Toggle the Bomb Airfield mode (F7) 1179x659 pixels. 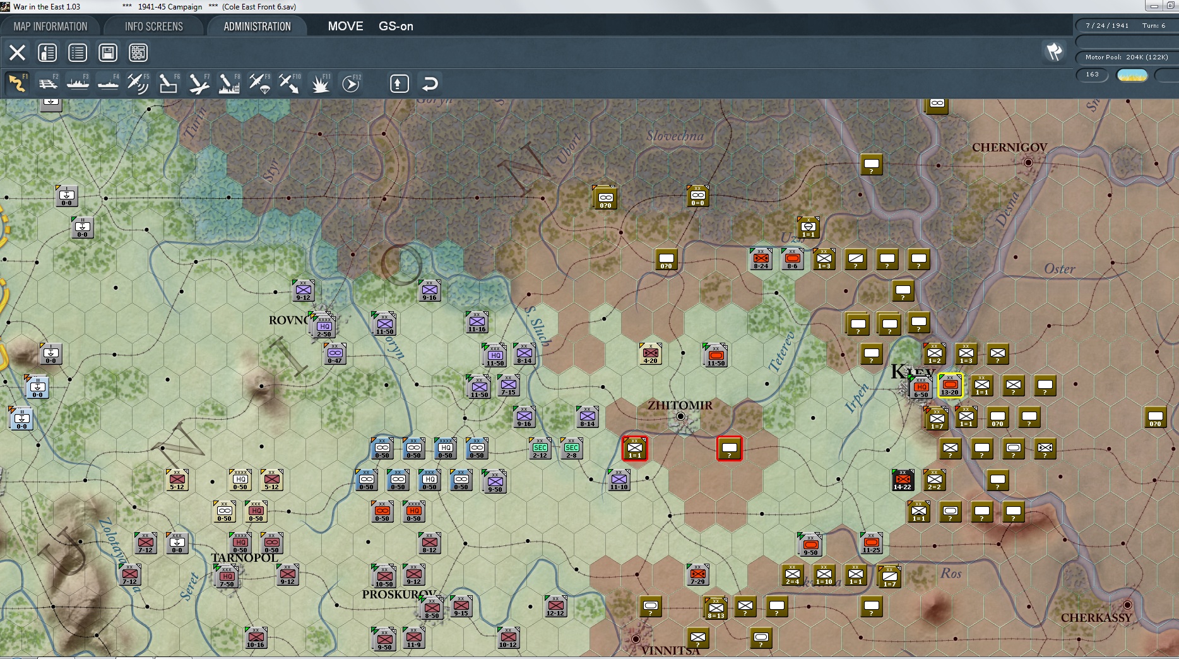(x=199, y=83)
